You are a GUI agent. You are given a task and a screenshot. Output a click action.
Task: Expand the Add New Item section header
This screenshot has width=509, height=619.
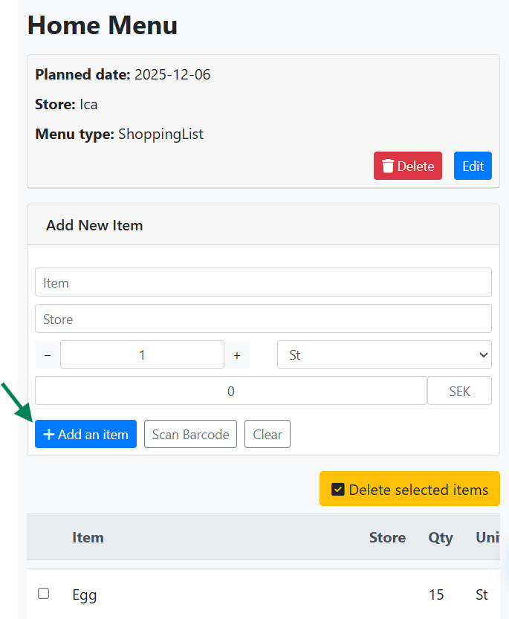point(94,225)
